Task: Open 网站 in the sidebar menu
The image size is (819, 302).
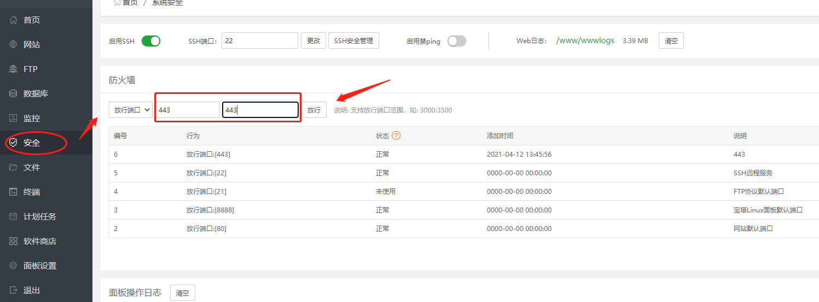Action: pyautogui.click(x=32, y=44)
